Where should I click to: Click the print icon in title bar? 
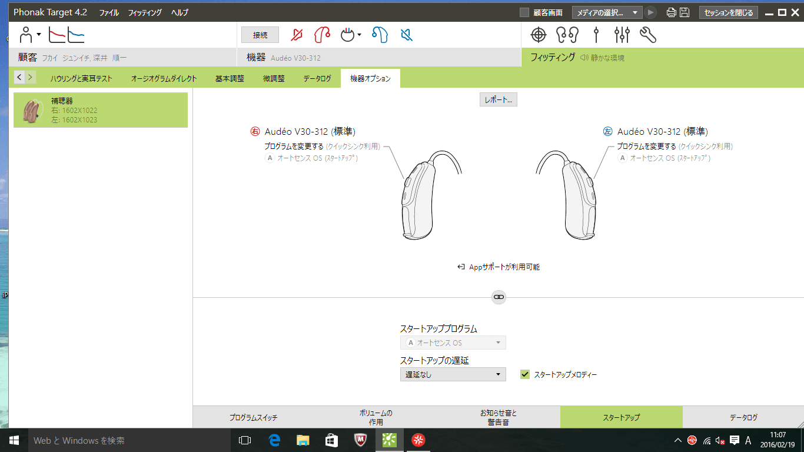coord(671,12)
